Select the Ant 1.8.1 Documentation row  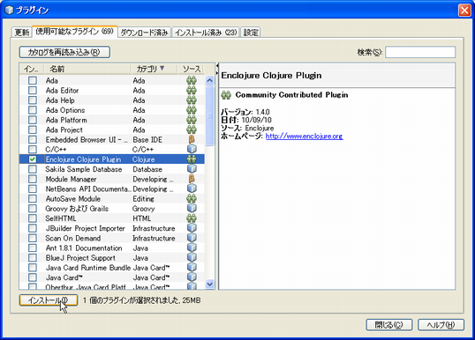112,248
